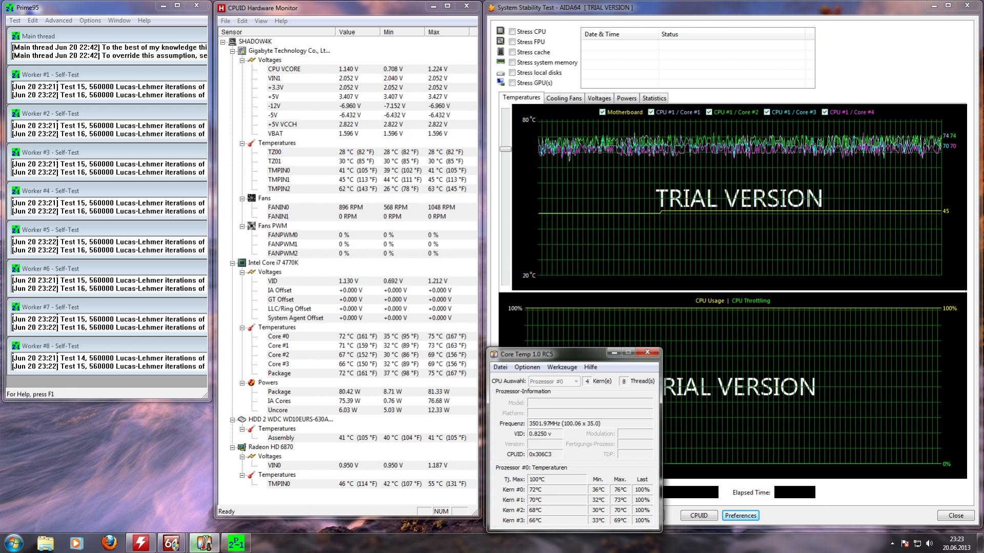Collapse the SHADOW4K tree node
Screen dimensions: 984x553
click(x=223, y=42)
